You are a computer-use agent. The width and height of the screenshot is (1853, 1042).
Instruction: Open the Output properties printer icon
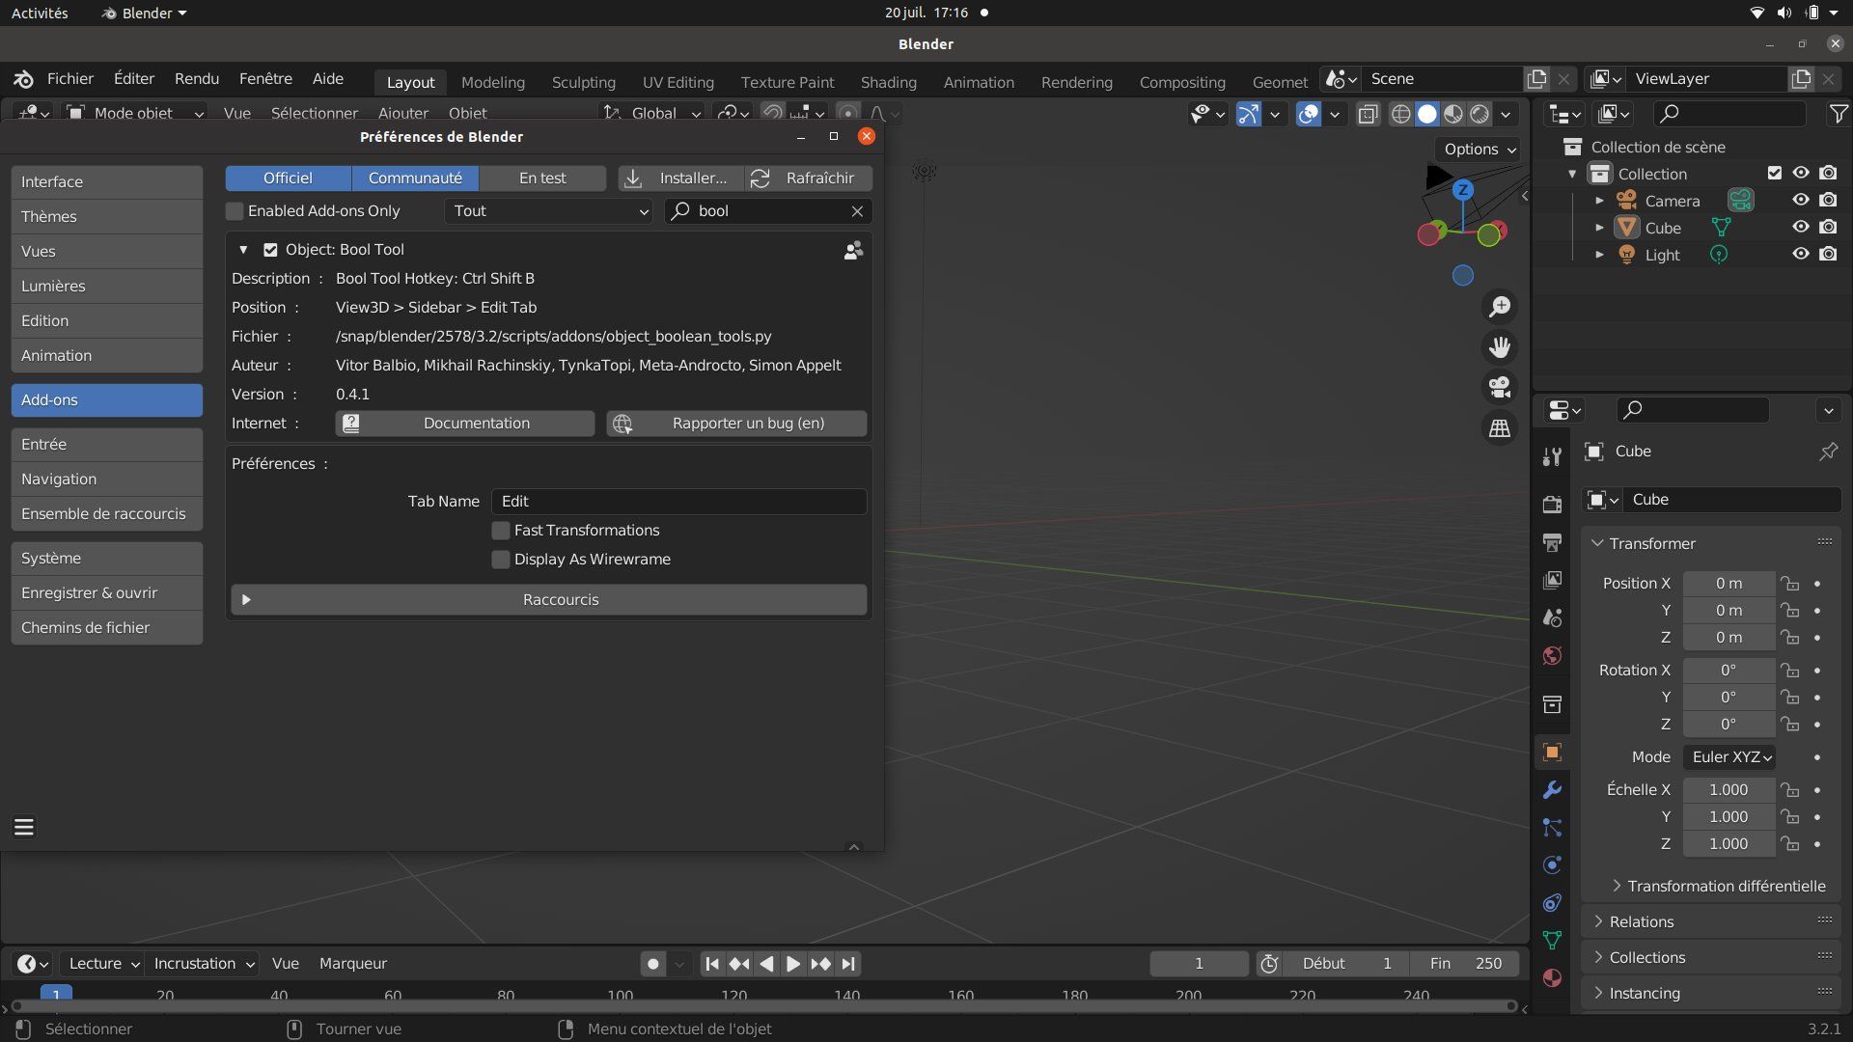[x=1552, y=542]
